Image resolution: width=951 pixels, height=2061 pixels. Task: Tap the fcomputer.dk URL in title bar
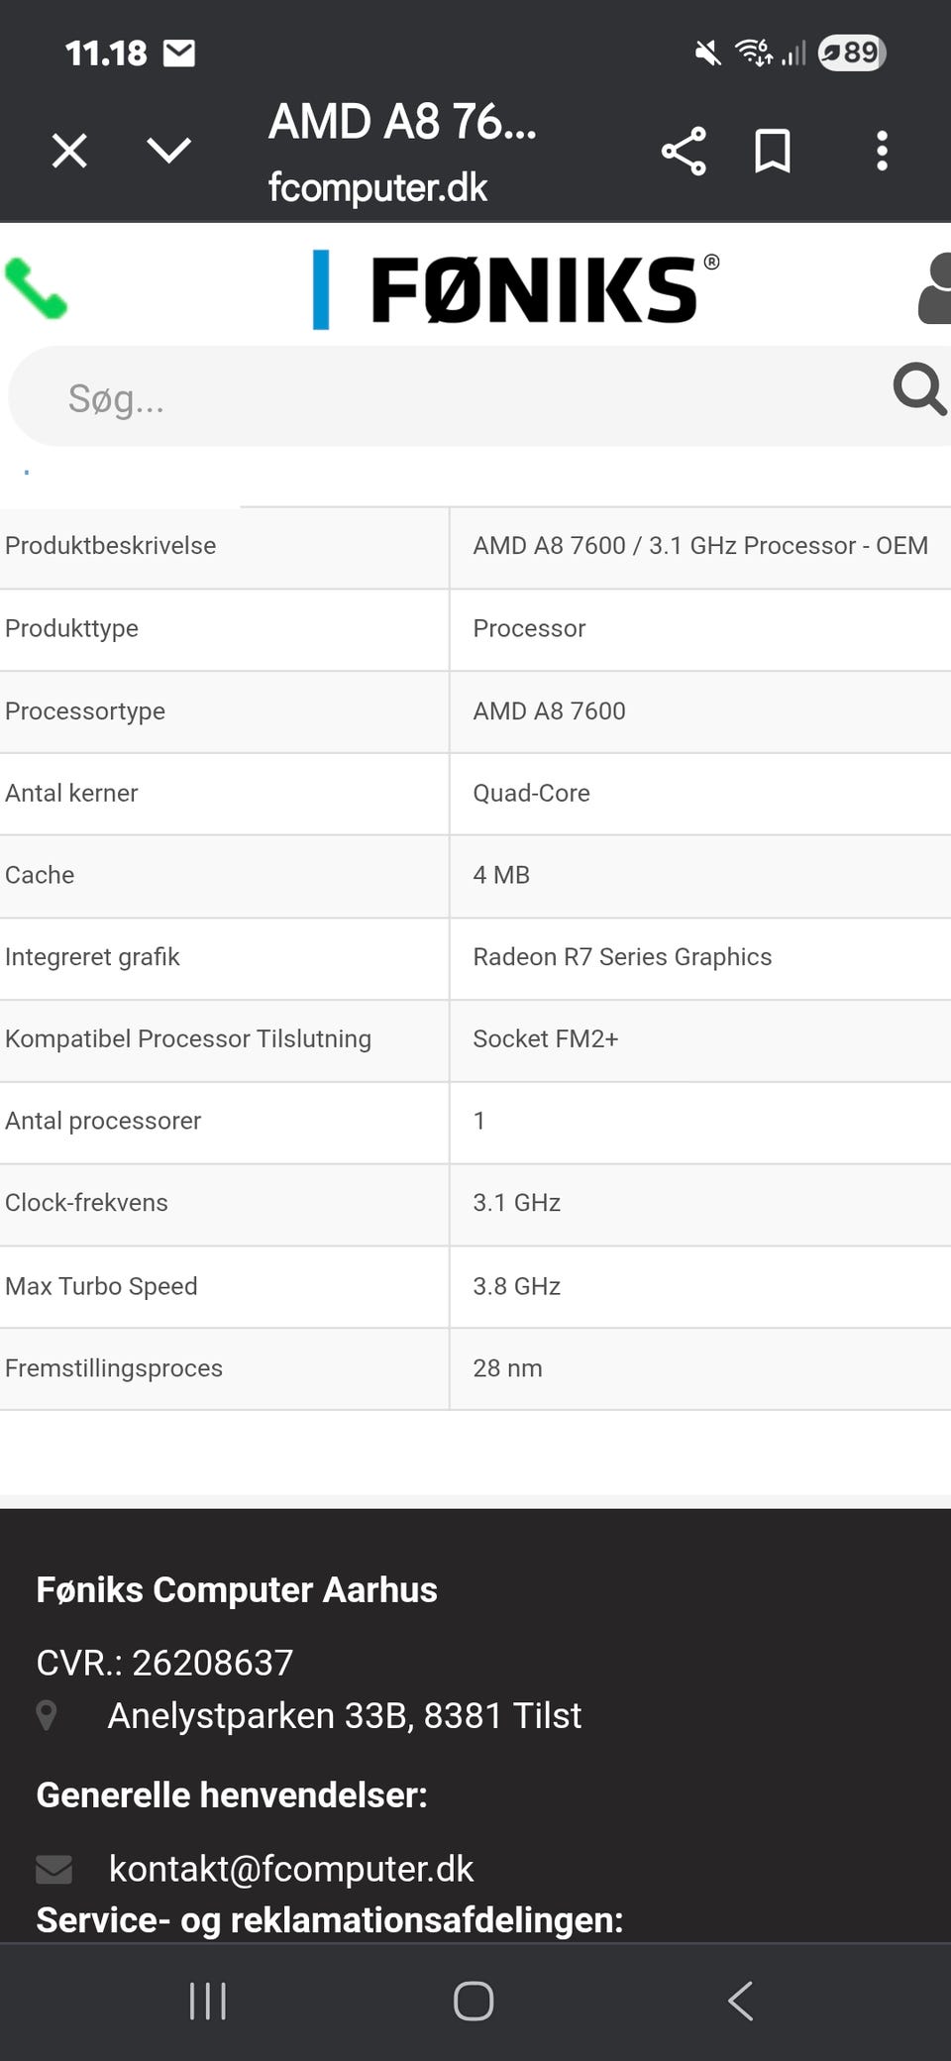(377, 187)
